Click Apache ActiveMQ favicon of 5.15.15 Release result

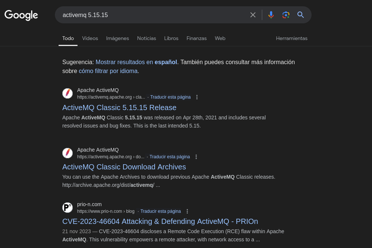tap(68, 93)
